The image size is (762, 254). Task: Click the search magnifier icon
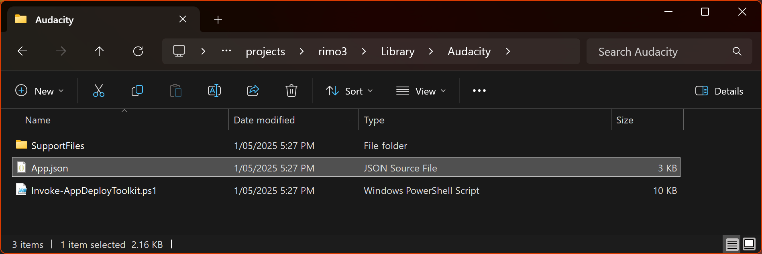pos(737,51)
